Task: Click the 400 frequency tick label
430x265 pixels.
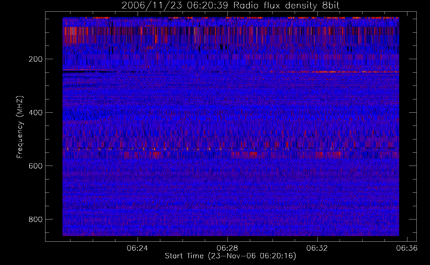Action: pos(36,113)
